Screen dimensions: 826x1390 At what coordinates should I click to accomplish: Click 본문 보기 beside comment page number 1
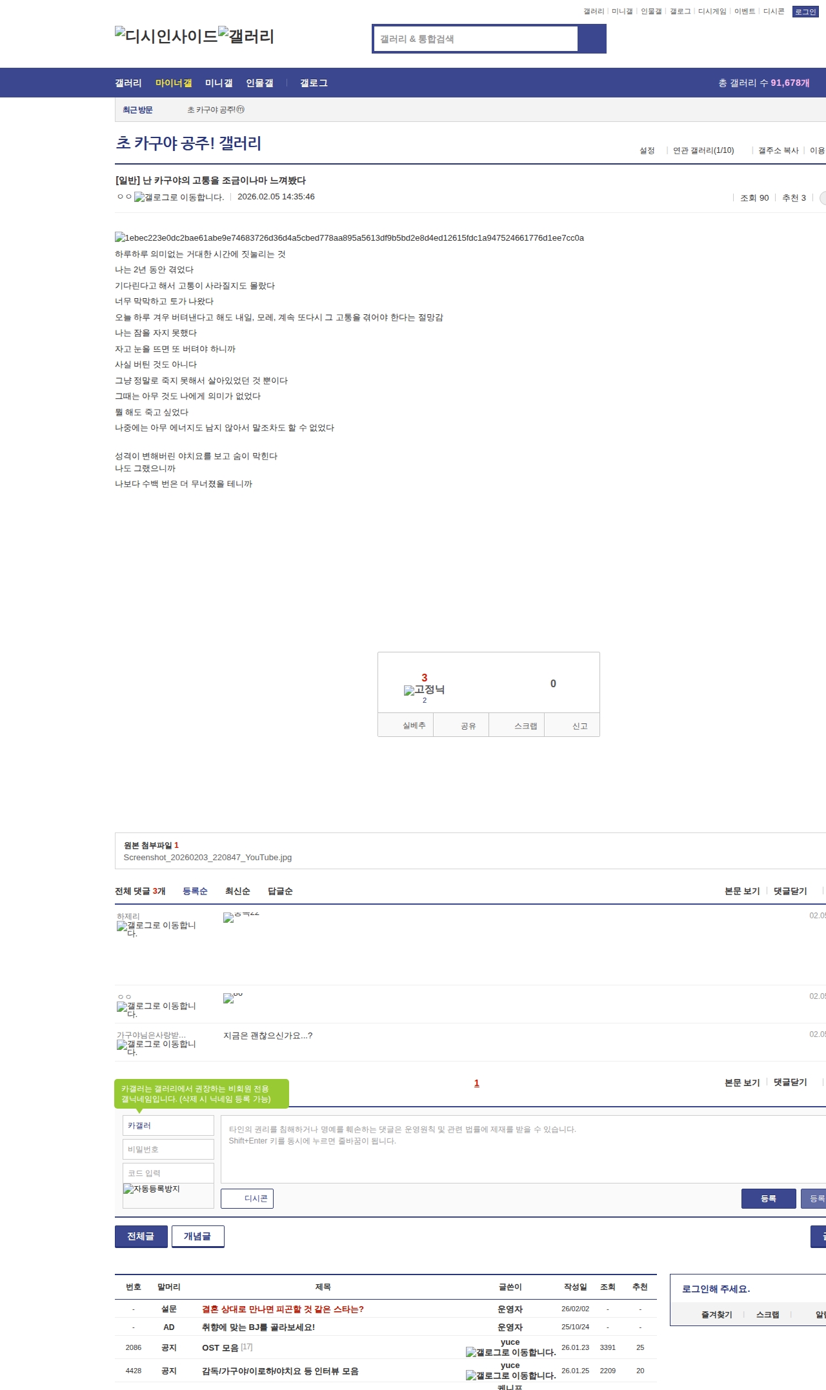742,1082
